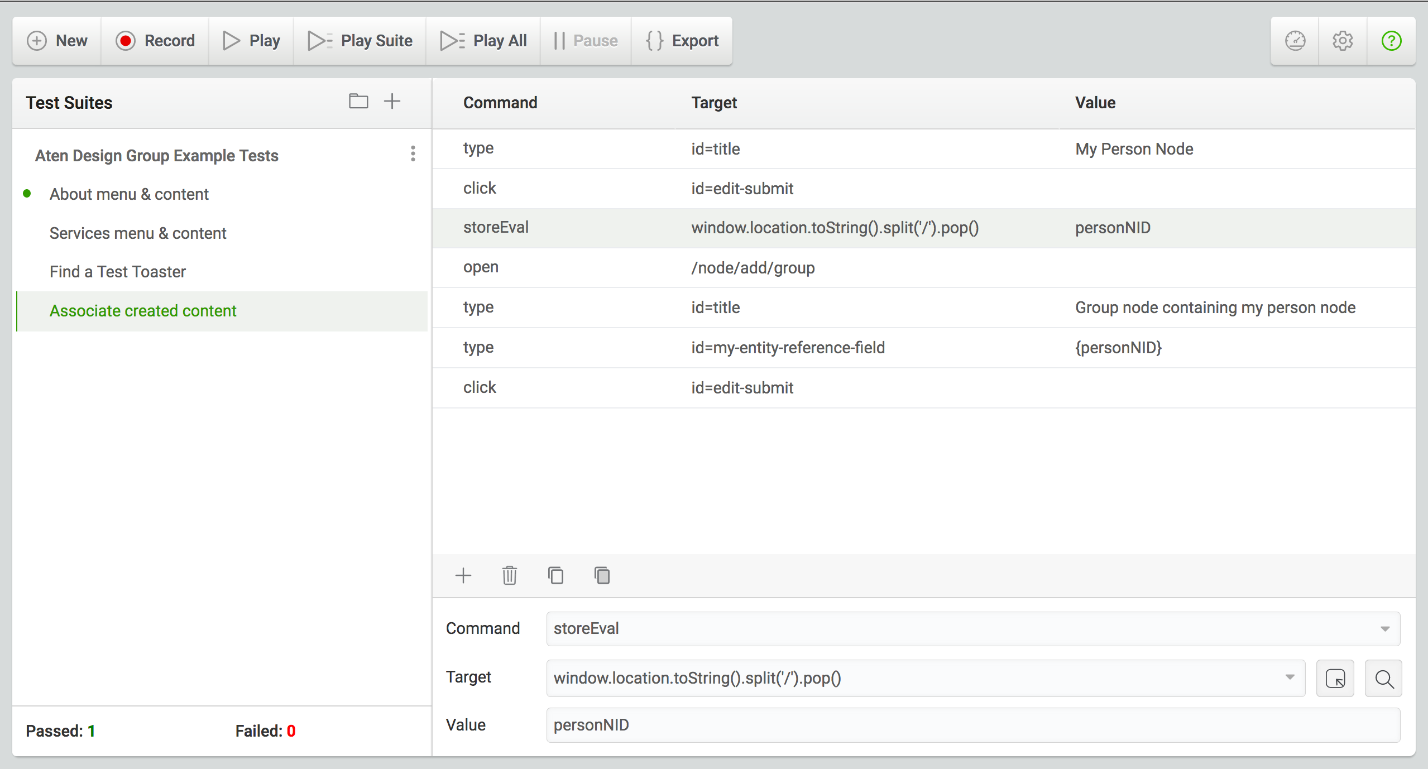1428x769 pixels.
Task: Open settings gear icon
Action: tap(1343, 41)
